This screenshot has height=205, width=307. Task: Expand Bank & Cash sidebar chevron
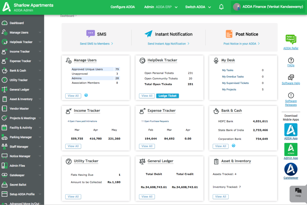[40, 71]
